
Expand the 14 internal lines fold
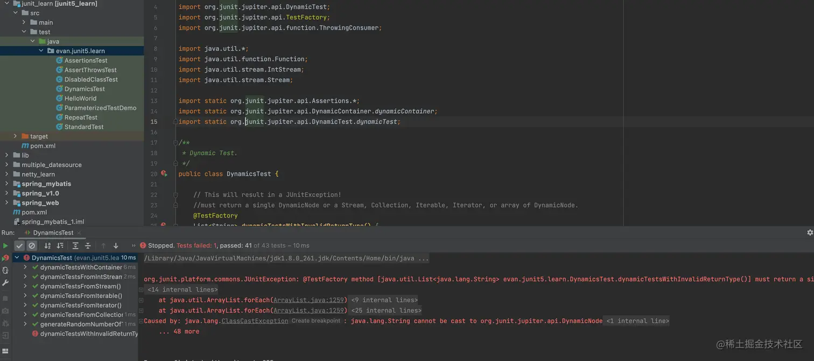pos(183,289)
